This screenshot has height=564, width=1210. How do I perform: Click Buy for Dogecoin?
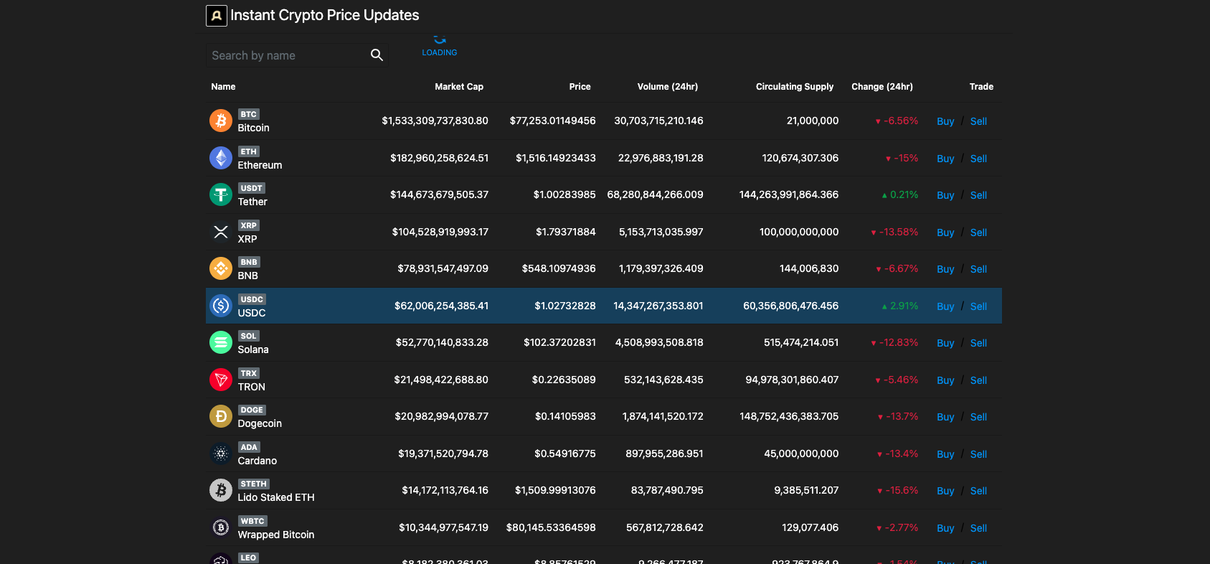coord(945,417)
